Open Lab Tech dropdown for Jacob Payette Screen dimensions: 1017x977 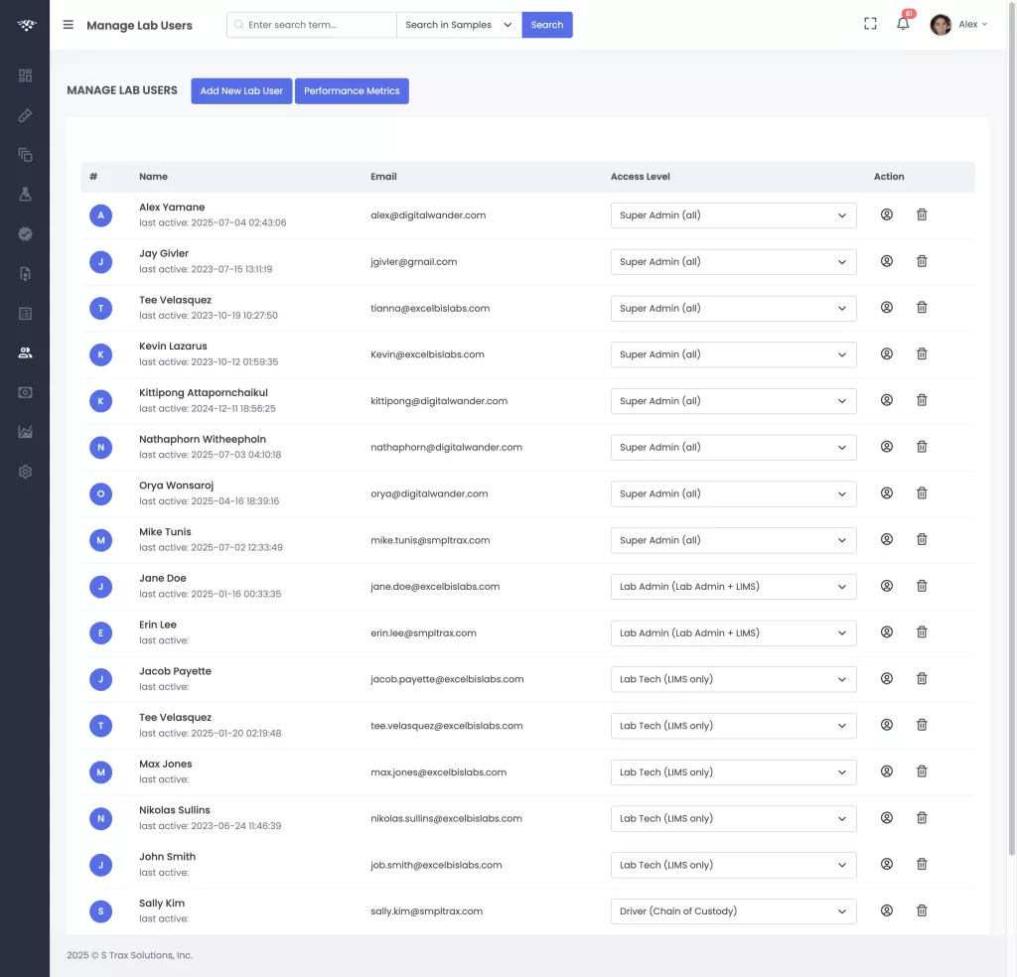point(733,679)
